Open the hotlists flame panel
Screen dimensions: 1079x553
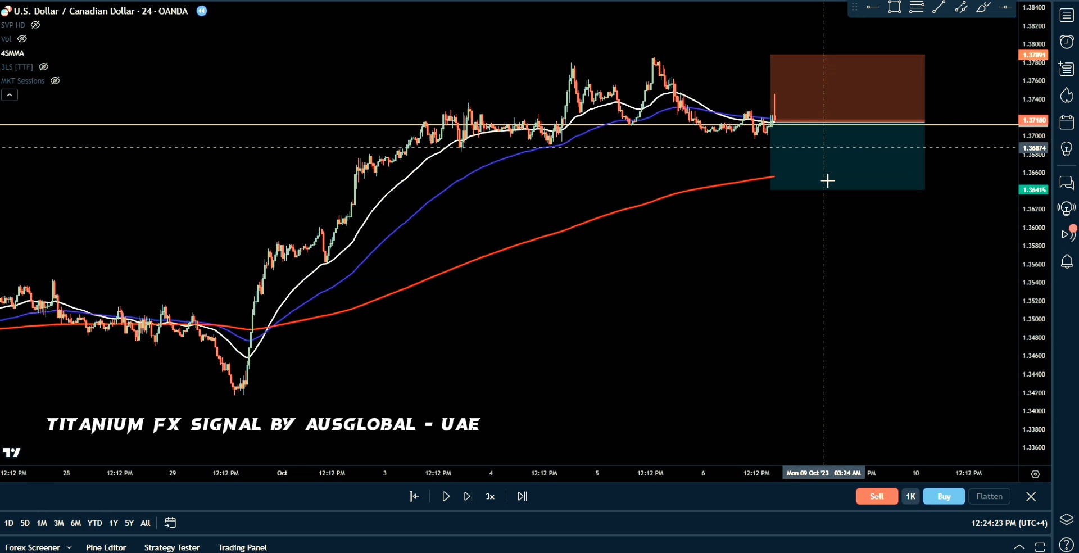[x=1067, y=95]
